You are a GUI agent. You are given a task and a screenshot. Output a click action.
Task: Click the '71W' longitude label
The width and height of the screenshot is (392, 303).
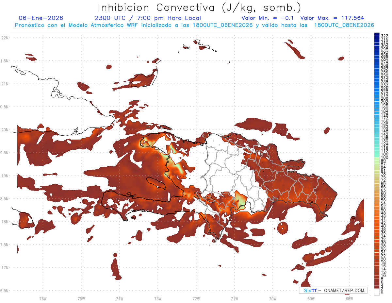tap(234, 299)
